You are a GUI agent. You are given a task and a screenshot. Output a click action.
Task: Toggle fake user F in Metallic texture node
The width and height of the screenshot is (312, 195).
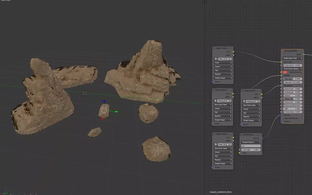(x=225, y=101)
